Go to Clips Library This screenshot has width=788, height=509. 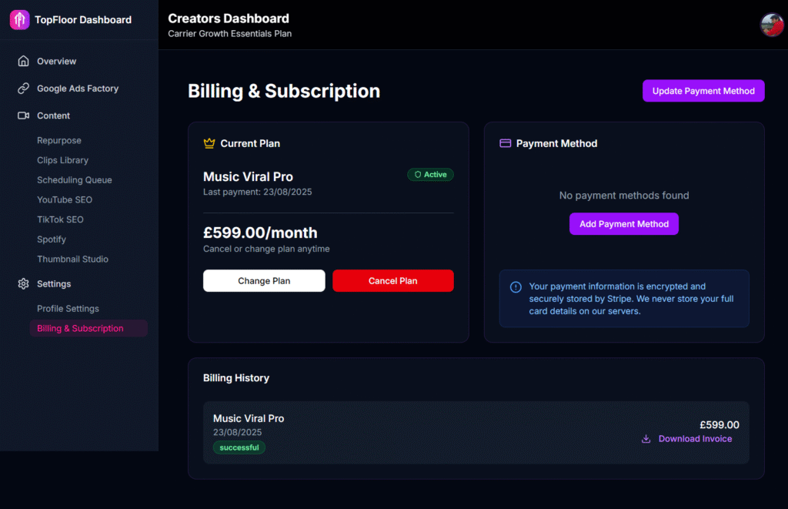pyautogui.click(x=62, y=160)
